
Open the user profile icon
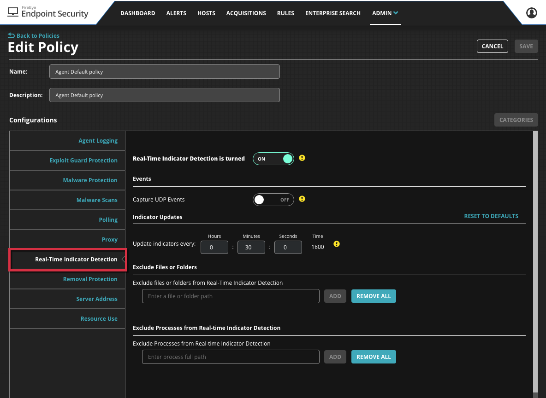[x=531, y=13]
